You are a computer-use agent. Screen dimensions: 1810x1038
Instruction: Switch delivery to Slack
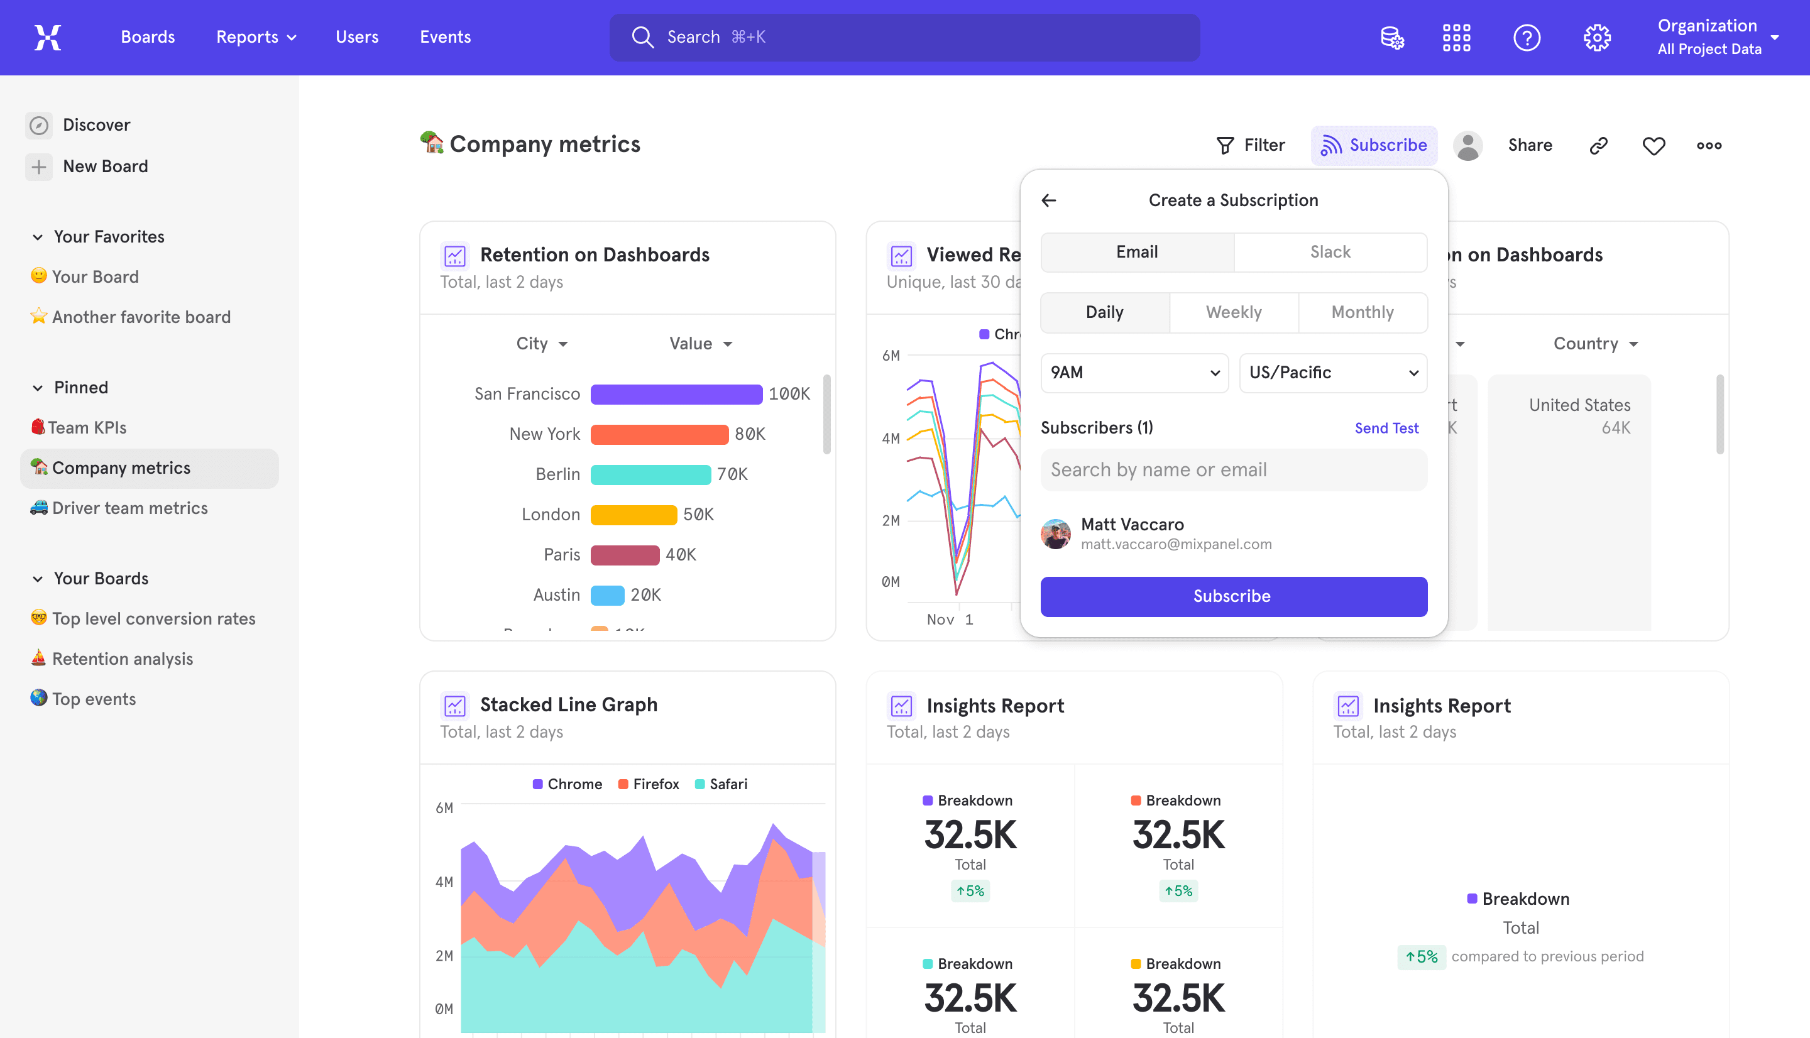(1330, 252)
